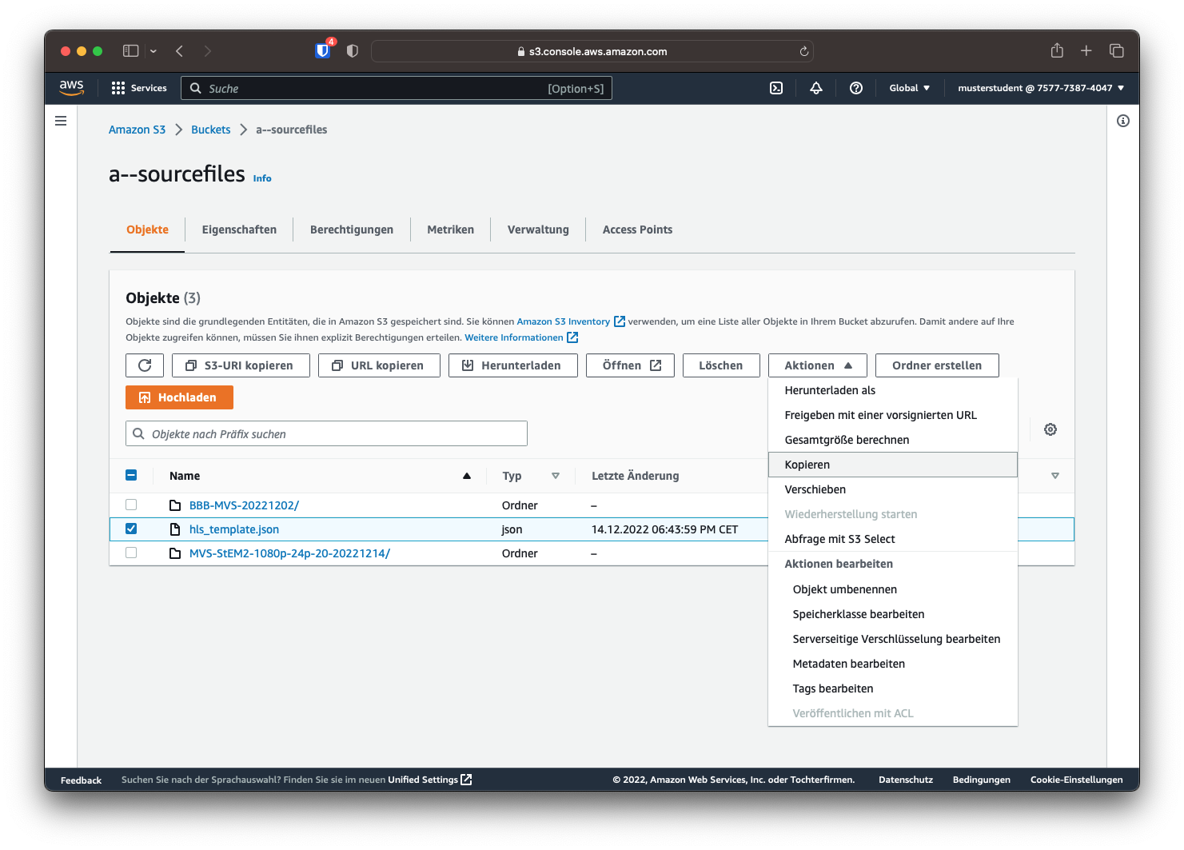The width and height of the screenshot is (1184, 850).
Task: Open the table preferences gear icon
Action: pos(1050,429)
